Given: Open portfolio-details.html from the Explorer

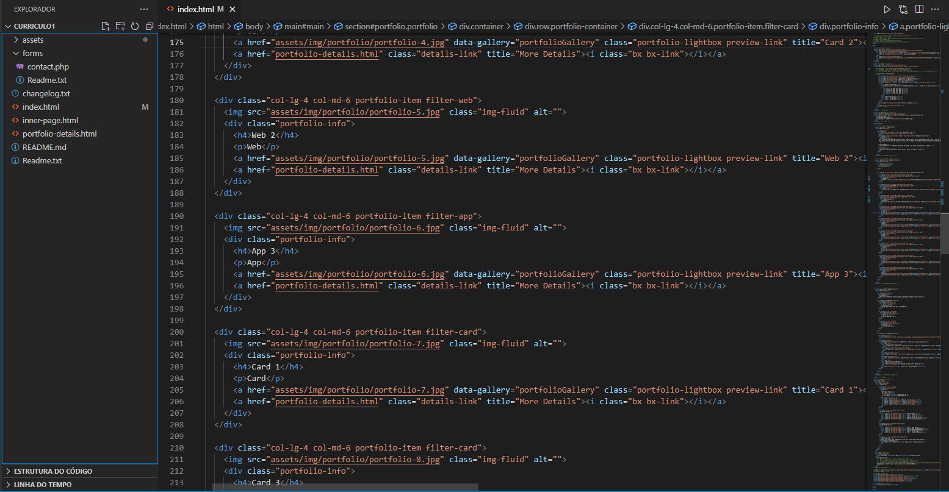Looking at the screenshot, I should point(59,134).
